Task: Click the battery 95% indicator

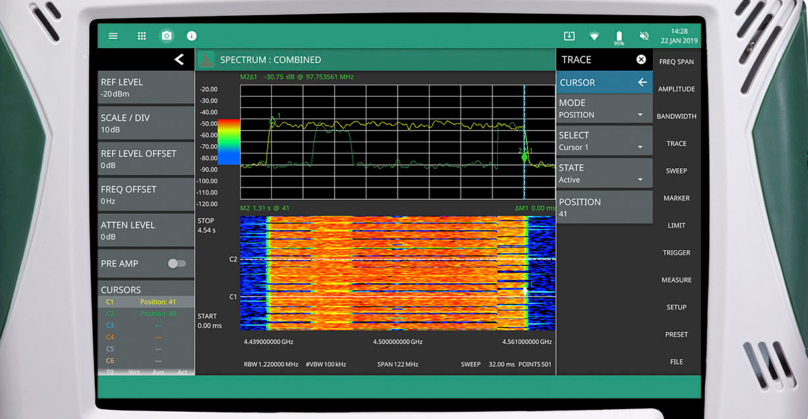Action: 618,36
